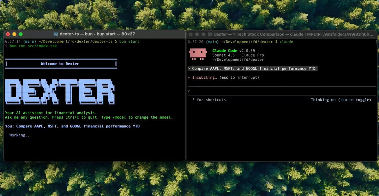The width and height of the screenshot is (379, 196).
Task: Click the 'bun start' command in left terminal
Action: click(129, 42)
